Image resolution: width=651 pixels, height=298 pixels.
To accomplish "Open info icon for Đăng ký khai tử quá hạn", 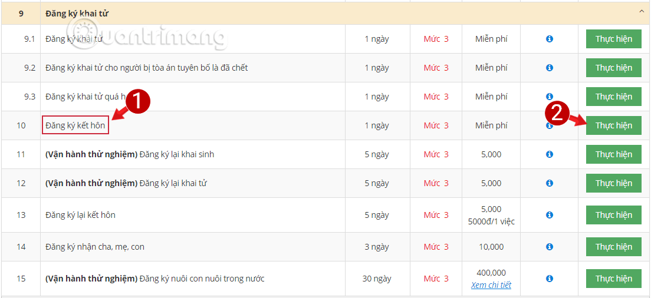I will [x=549, y=97].
